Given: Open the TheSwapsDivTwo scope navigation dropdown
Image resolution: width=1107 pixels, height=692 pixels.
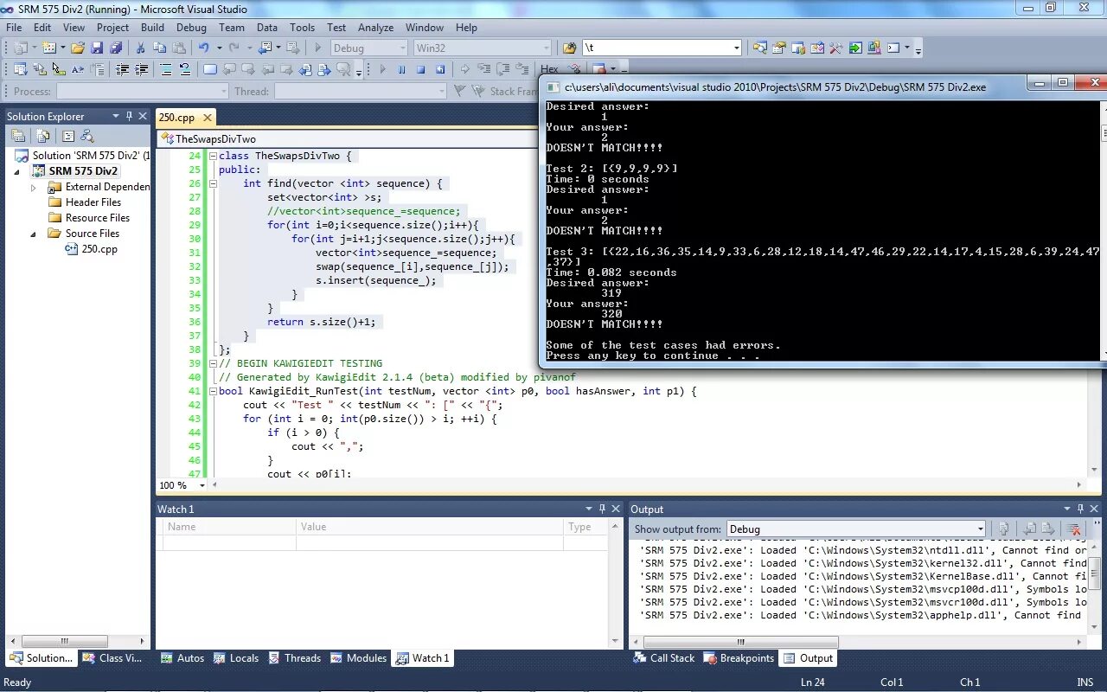Looking at the screenshot, I should [346, 138].
